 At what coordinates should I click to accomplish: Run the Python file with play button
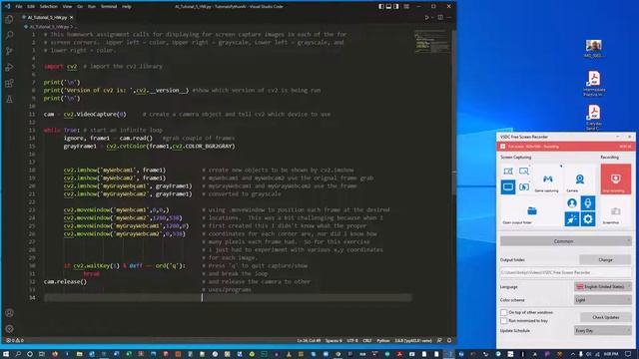[426, 18]
